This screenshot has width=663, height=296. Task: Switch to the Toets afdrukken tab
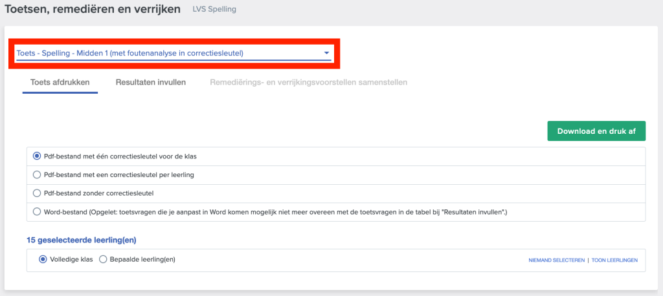pos(60,82)
